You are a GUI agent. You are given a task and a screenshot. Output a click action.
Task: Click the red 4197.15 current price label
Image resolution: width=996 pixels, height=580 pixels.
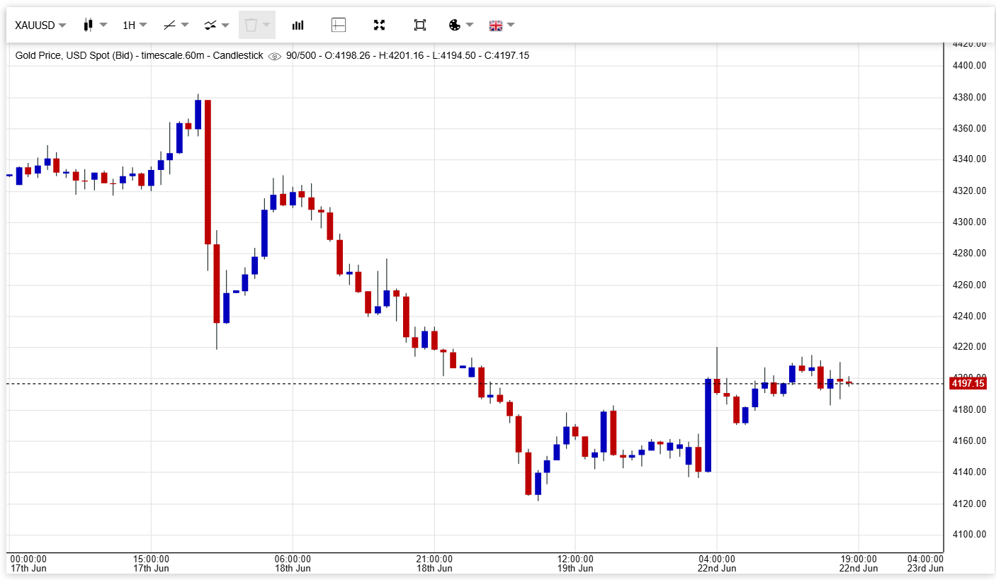click(x=968, y=384)
